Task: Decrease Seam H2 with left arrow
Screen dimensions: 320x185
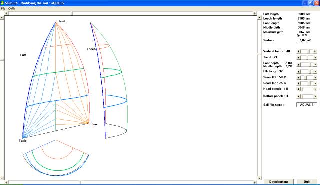Action: (x=298, y=83)
